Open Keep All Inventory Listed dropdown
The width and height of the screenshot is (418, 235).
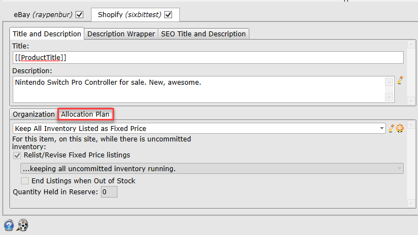199,129
